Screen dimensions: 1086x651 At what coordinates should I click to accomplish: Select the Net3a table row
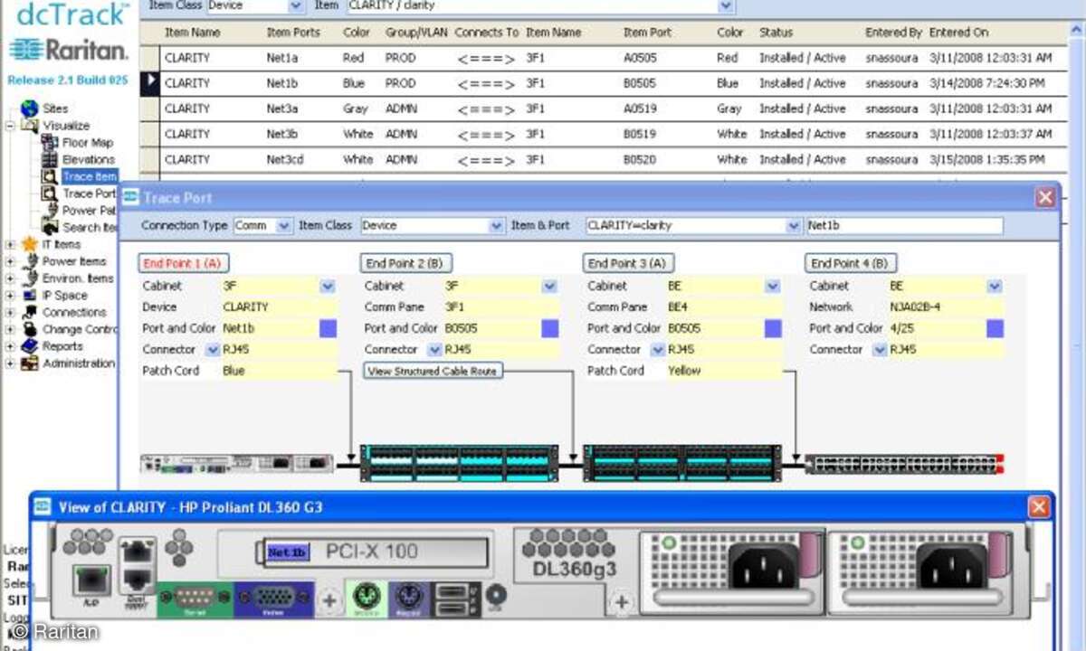click(x=605, y=108)
